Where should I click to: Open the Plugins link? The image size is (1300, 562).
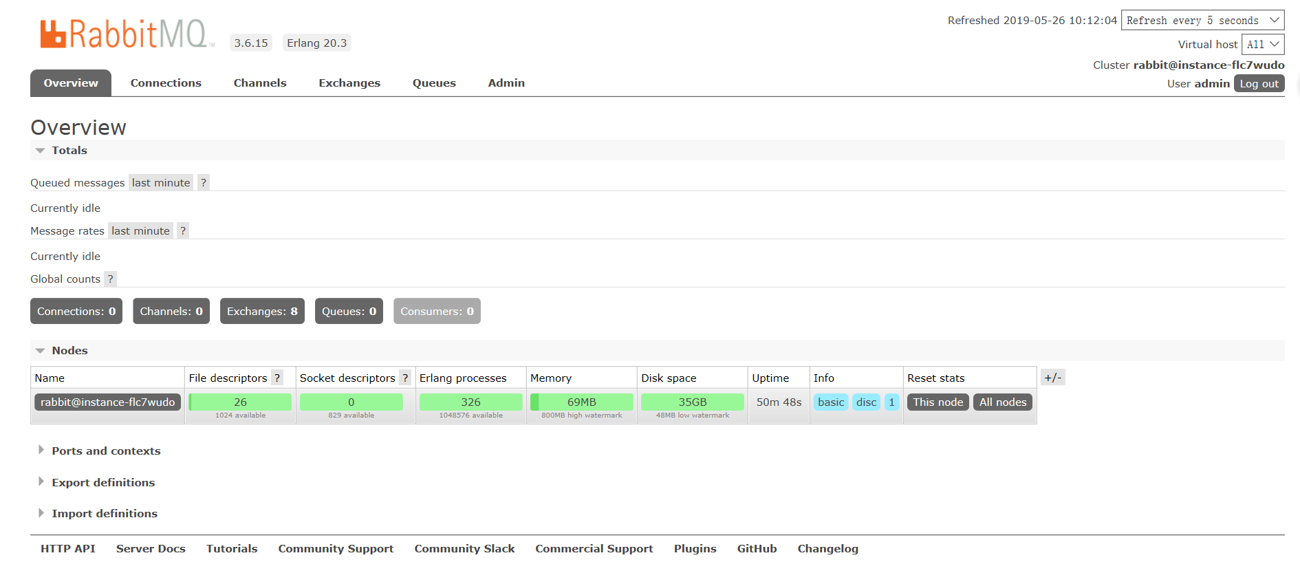(695, 548)
